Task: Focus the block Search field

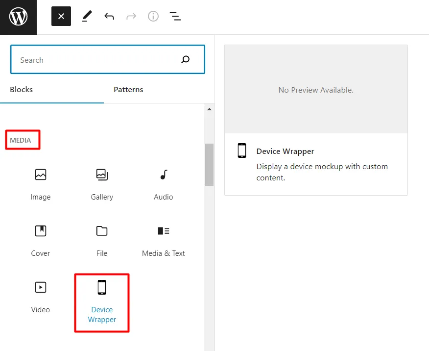Action: 108,59
